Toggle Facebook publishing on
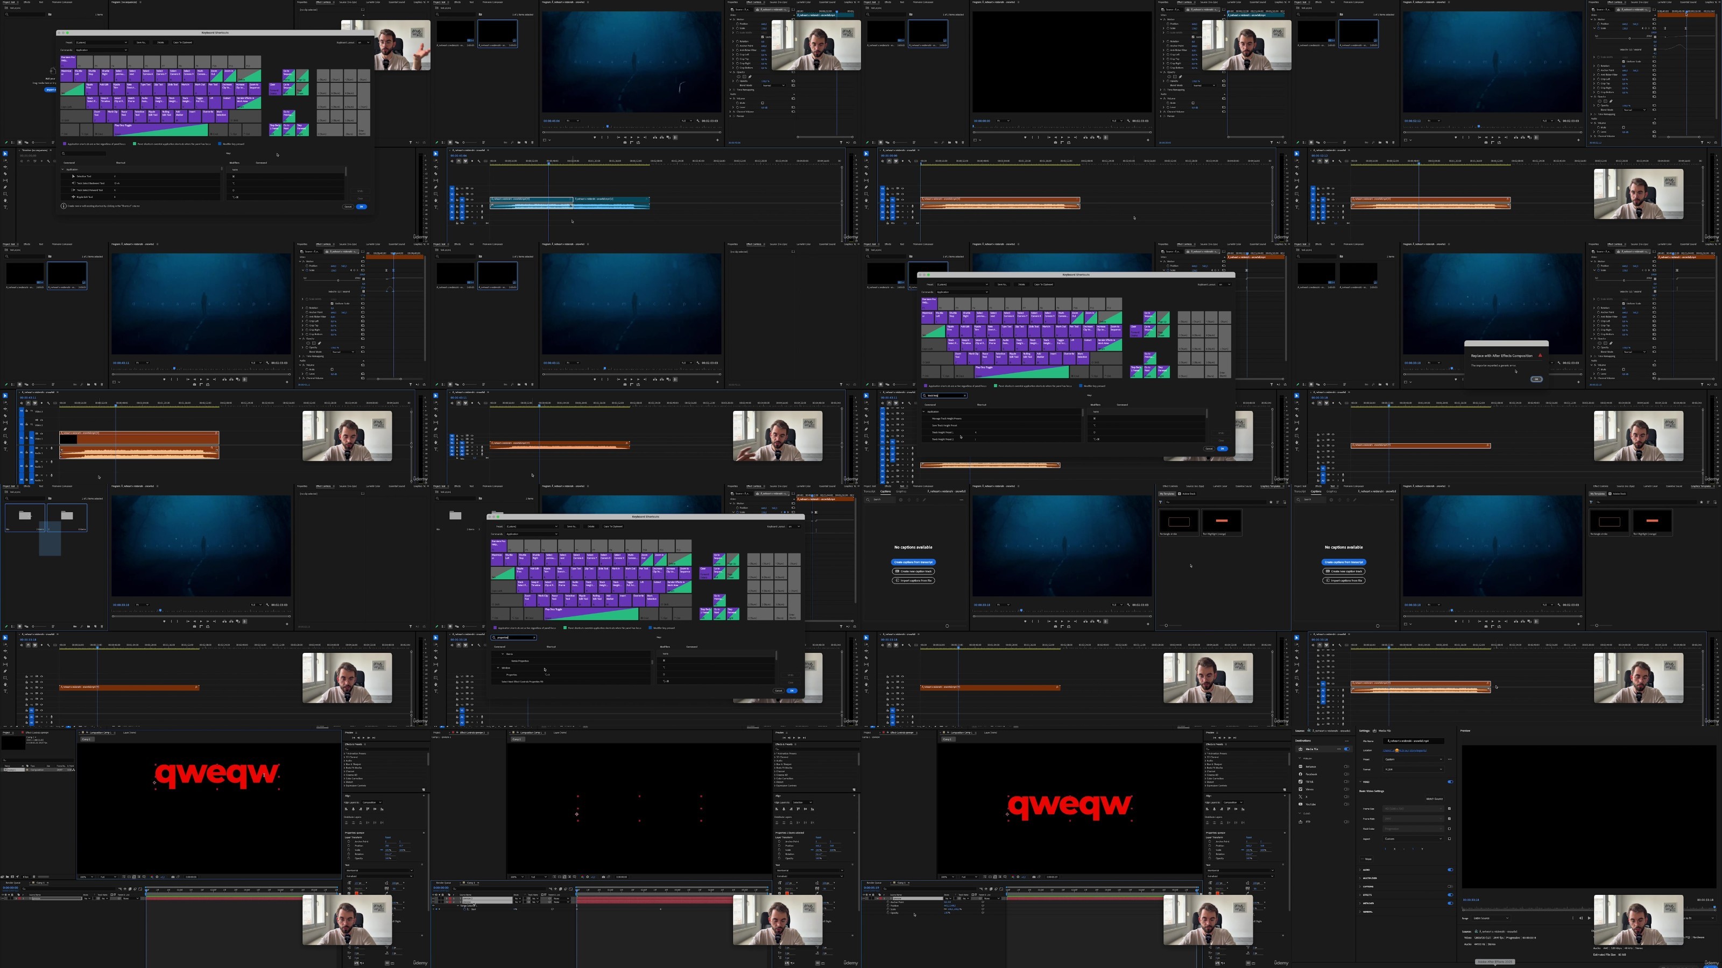Viewport: 1722px width, 968px height. point(1346,774)
